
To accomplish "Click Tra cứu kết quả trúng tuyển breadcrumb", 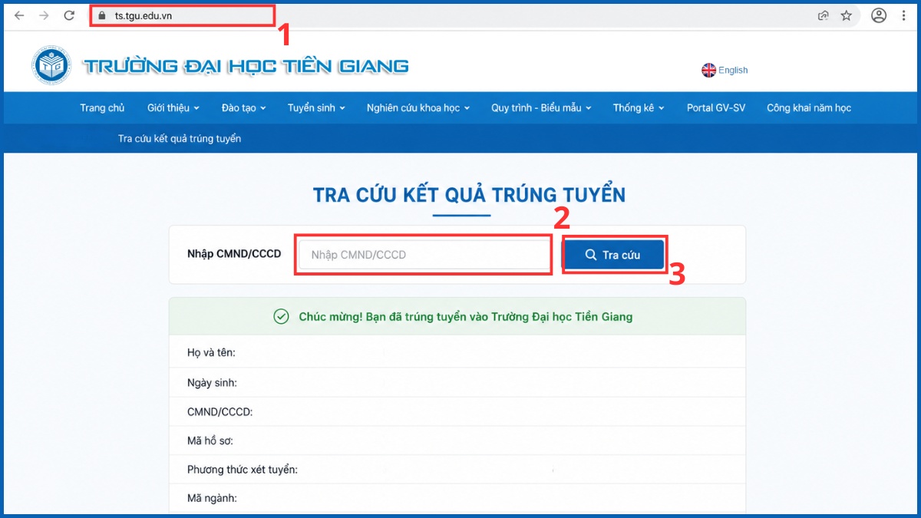I will pyautogui.click(x=180, y=139).
